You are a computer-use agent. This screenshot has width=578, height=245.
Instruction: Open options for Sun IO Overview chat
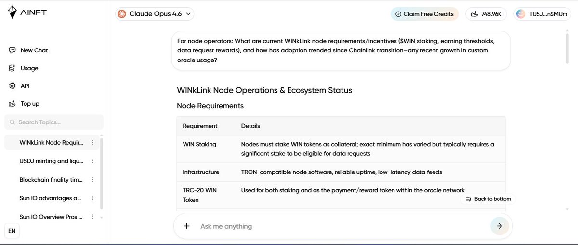93,217
